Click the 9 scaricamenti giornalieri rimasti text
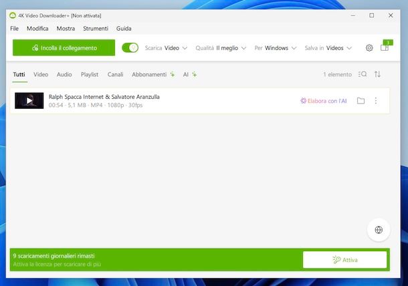 click(x=54, y=256)
